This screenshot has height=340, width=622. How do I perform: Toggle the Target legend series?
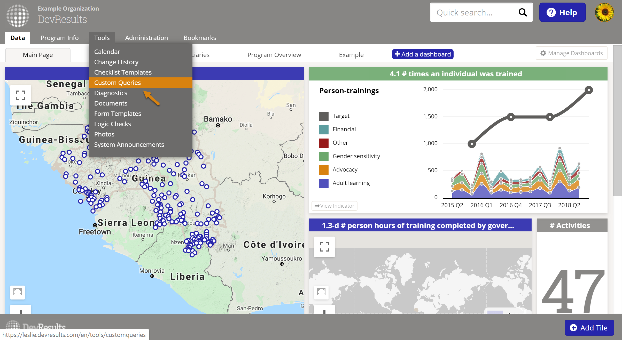pyautogui.click(x=341, y=116)
